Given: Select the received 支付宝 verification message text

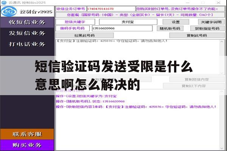Looking at the screenshot, I should coord(112,41).
